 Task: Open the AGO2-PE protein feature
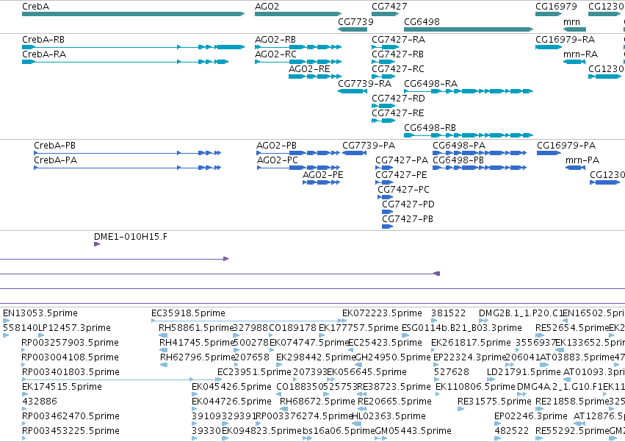pos(321,182)
